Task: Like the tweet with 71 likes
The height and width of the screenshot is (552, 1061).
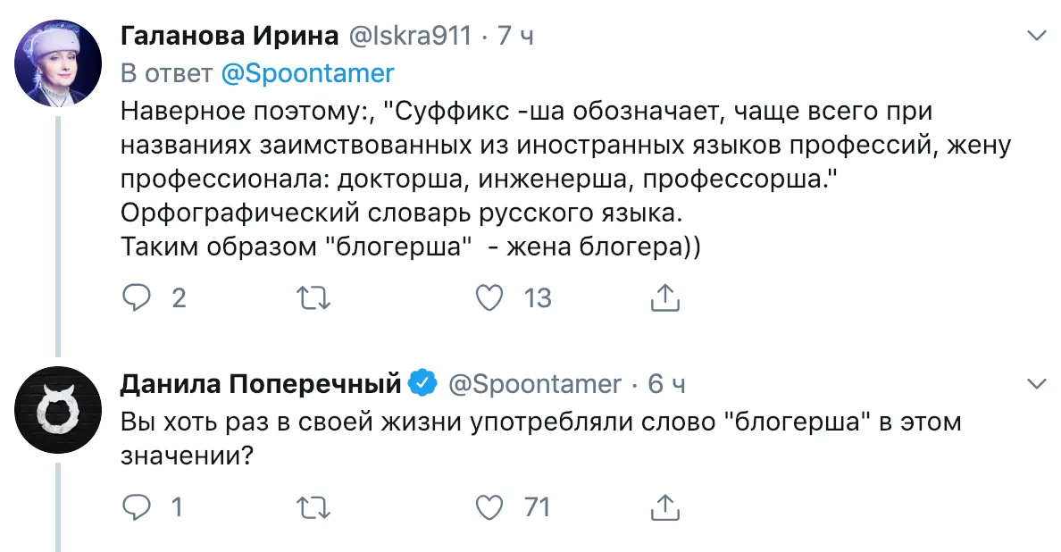Action: [x=489, y=507]
